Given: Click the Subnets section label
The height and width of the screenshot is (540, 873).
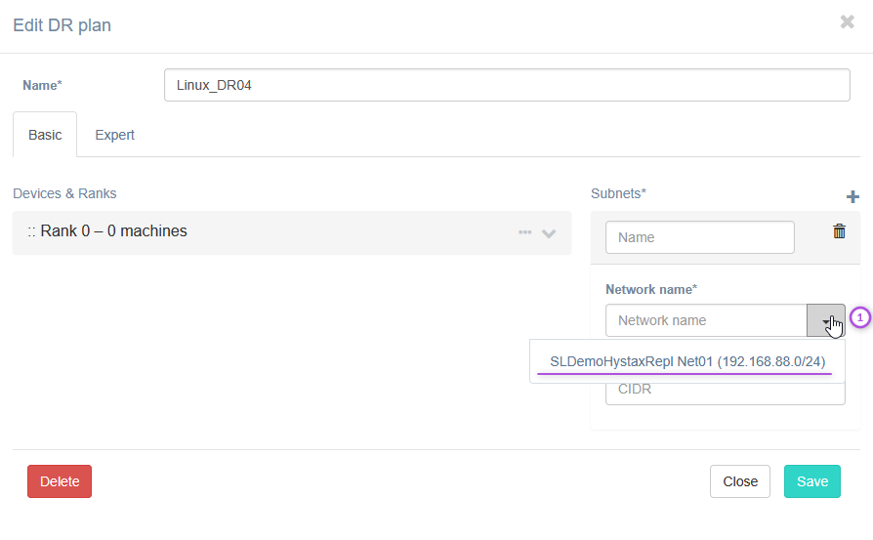Looking at the screenshot, I should [618, 193].
